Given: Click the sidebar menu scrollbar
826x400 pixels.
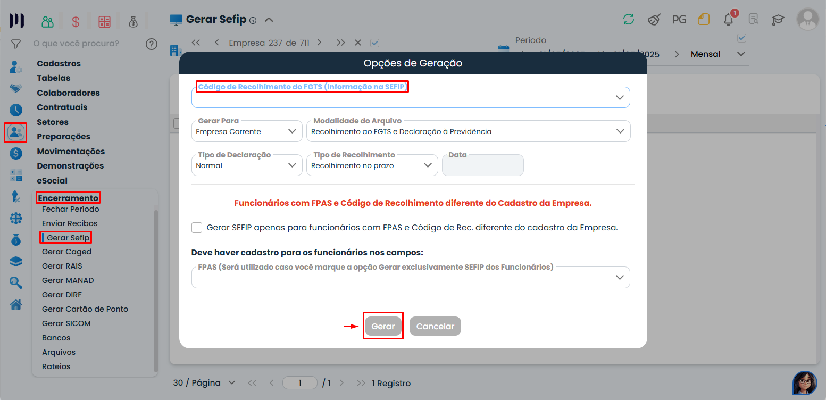Looking at the screenshot, I should [156, 291].
